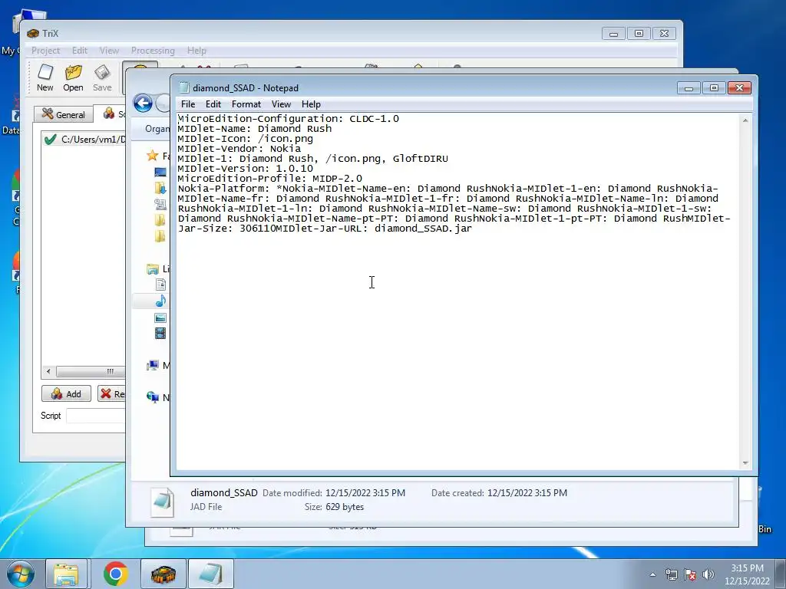Show hidden system tray icons arrow
The width and height of the screenshot is (786, 589).
tap(652, 574)
